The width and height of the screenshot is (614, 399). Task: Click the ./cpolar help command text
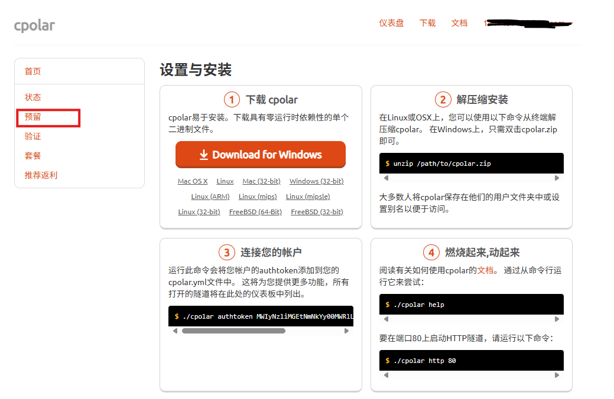pos(418,305)
